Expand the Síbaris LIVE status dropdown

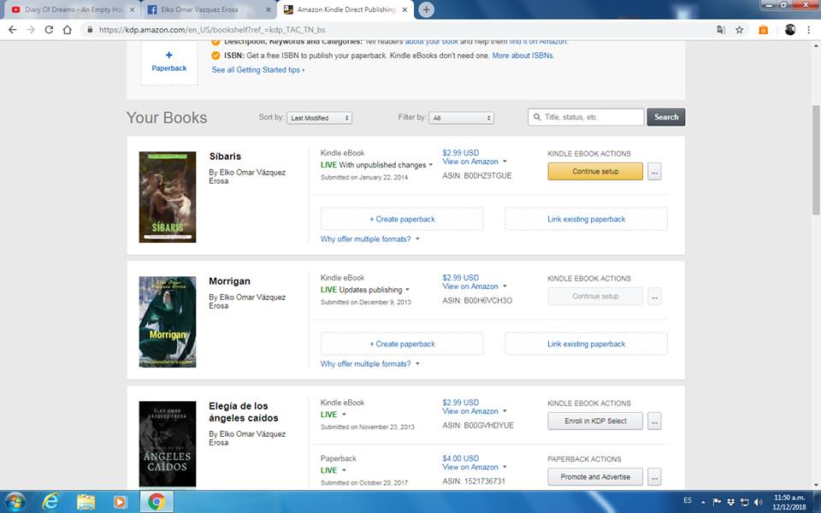coord(430,165)
